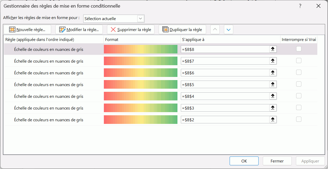Viewport: 328px width, 169px height.
Task: Click range selector icon for =$B$5
Action: pyautogui.click(x=273, y=84)
